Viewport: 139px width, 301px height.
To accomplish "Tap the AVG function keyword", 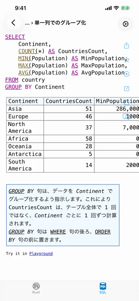I will [x=23, y=73].
